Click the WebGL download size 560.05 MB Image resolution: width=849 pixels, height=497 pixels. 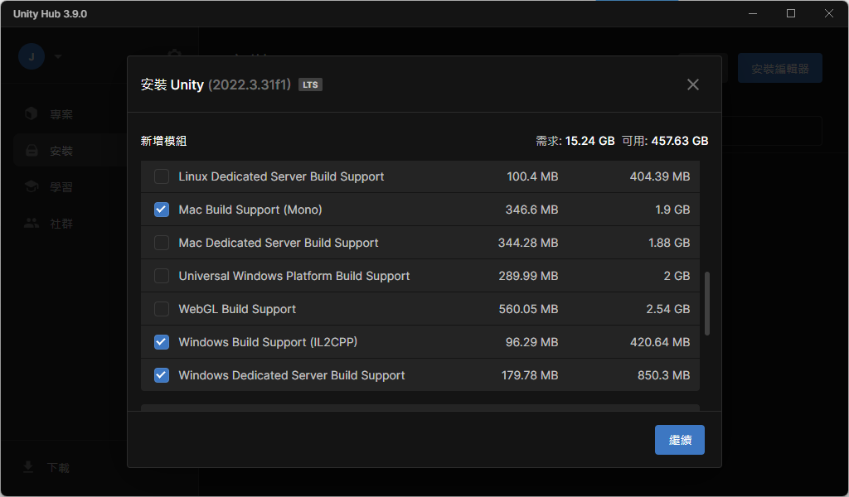[528, 309]
